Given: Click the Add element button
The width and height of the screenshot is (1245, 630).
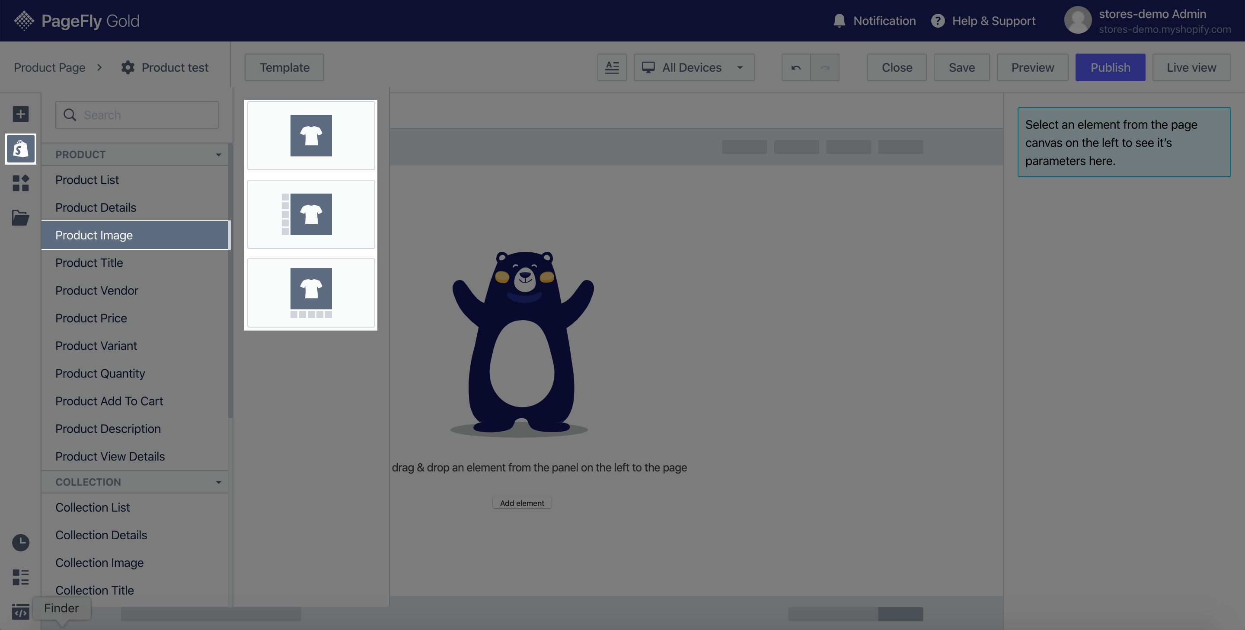Looking at the screenshot, I should pyautogui.click(x=522, y=503).
